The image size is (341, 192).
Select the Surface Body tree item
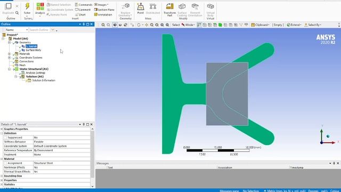tap(33, 50)
